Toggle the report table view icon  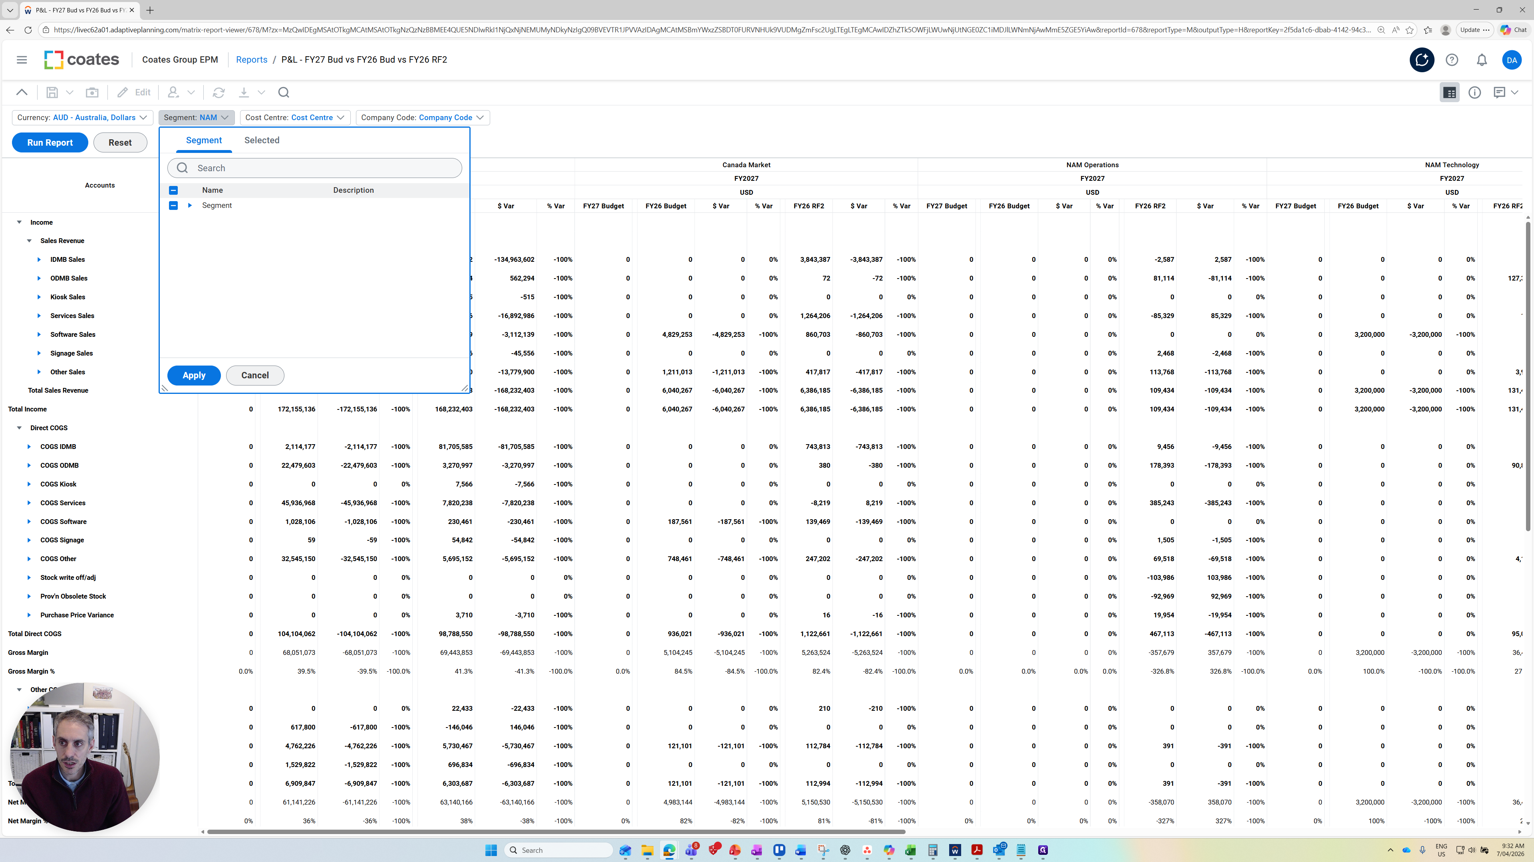point(1449,92)
